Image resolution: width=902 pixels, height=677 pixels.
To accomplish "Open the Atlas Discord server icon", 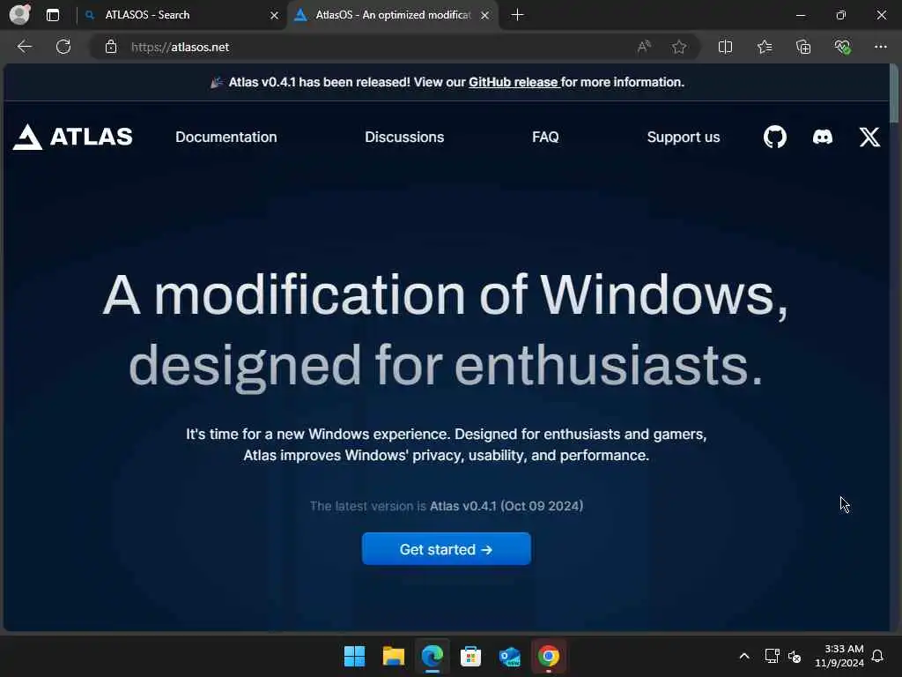I will (x=822, y=137).
